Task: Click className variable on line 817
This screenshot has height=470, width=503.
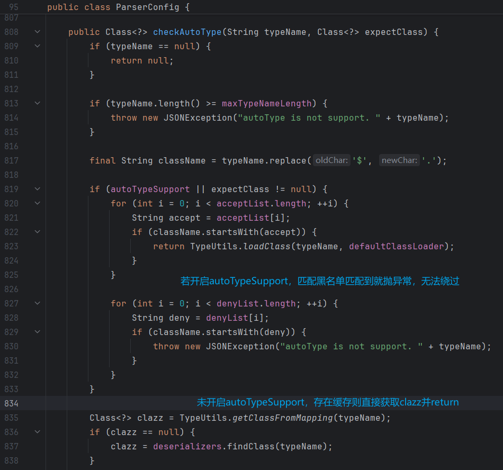Action: pos(182,160)
